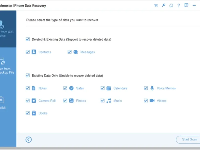Click the Books icon
The width and height of the screenshot is (200, 150).
pyautogui.click(x=34, y=113)
